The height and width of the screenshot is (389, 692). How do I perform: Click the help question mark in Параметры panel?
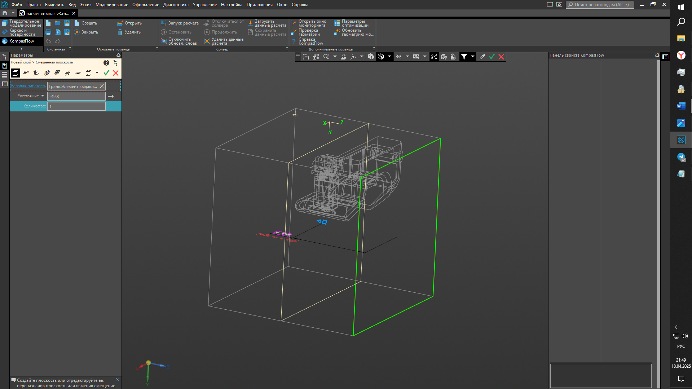(x=106, y=63)
